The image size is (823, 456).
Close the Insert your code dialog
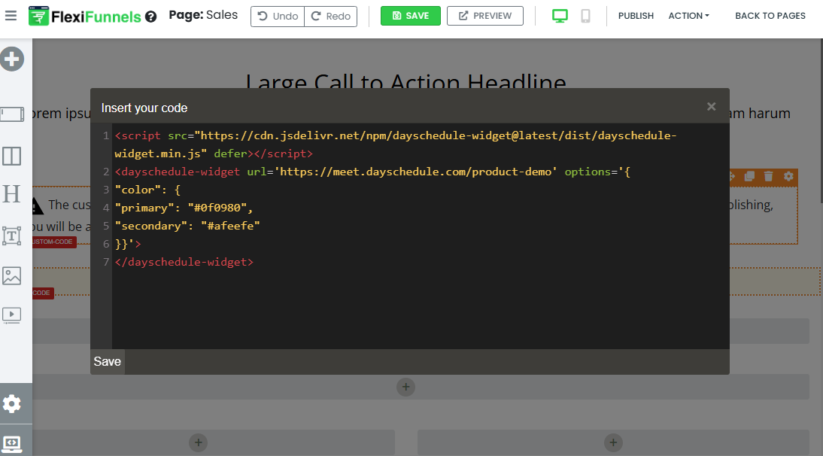(711, 107)
